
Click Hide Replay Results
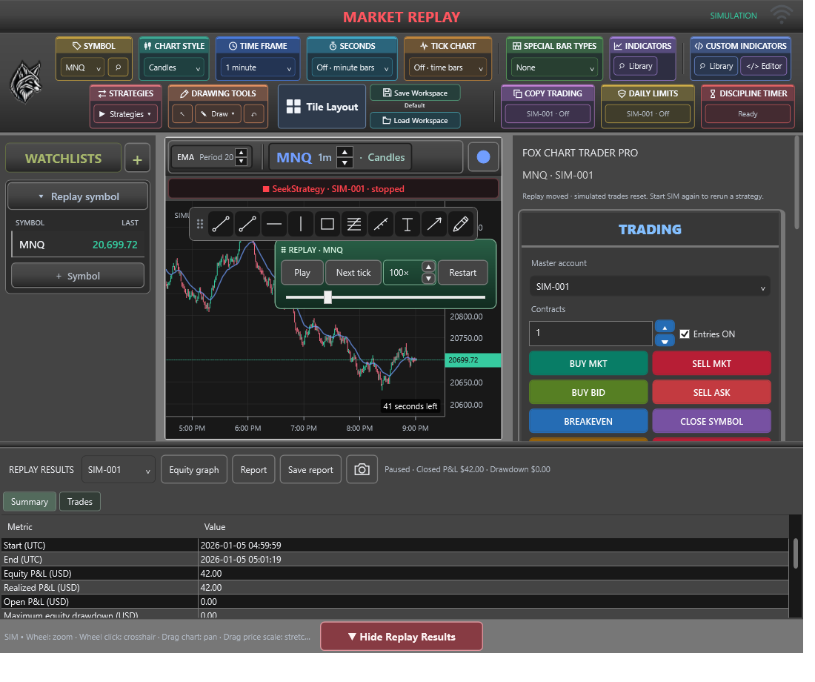tap(402, 637)
